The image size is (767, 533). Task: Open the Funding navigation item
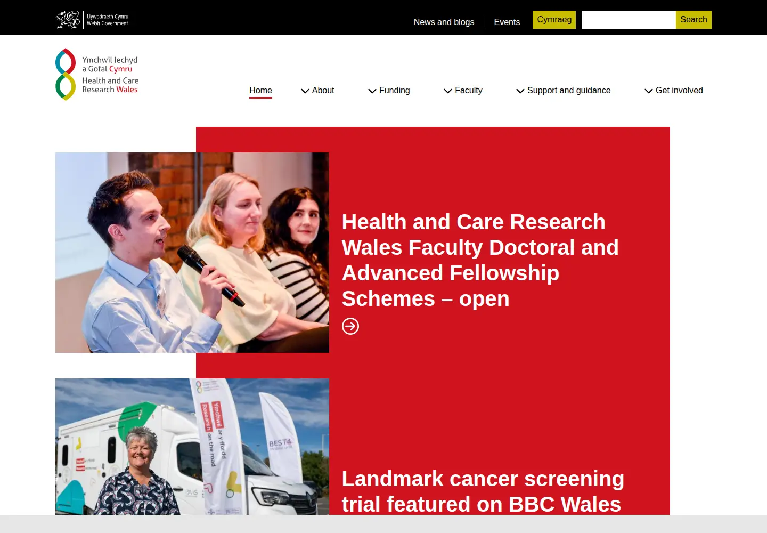click(x=394, y=91)
